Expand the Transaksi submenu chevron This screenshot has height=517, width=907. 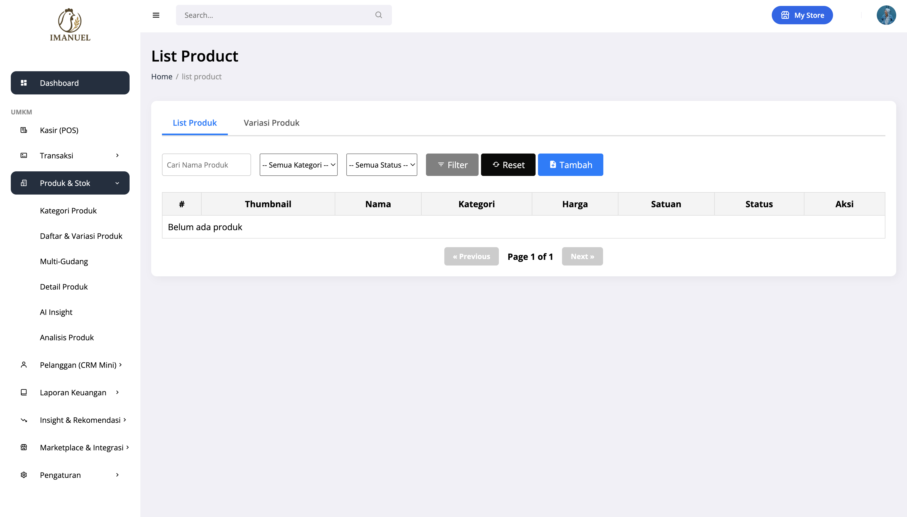point(117,155)
